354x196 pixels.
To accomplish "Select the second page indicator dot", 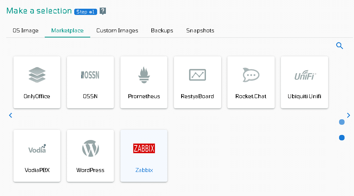I will (x=342, y=137).
